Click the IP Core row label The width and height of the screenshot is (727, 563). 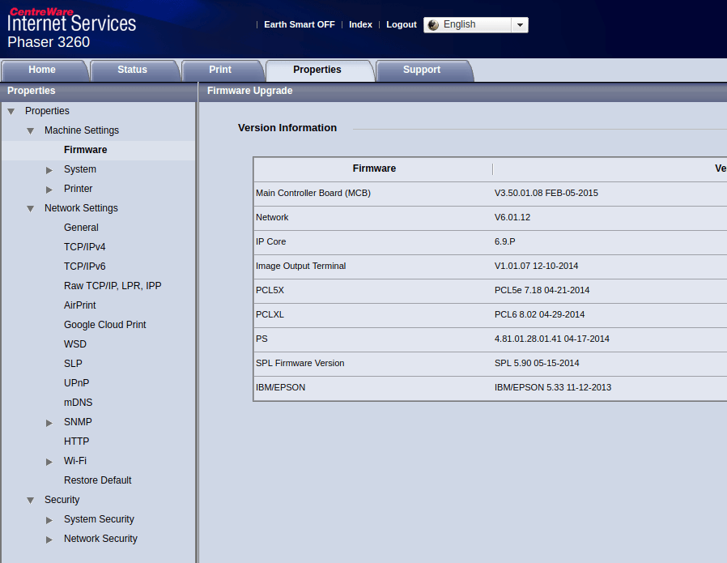[x=270, y=242]
